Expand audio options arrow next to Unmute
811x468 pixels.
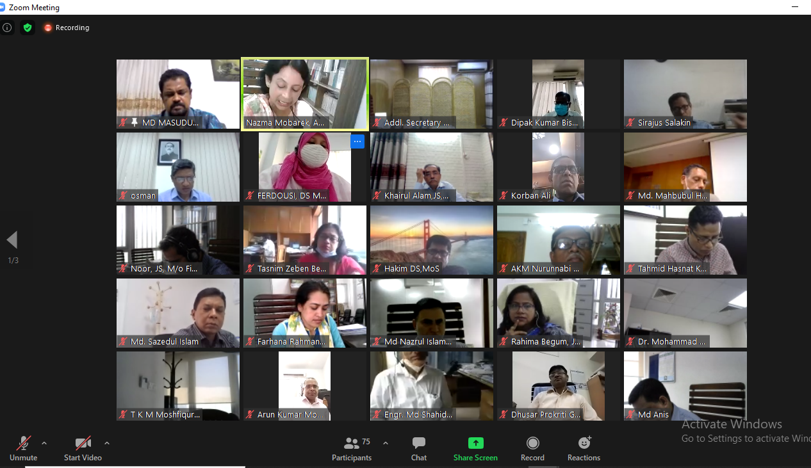pyautogui.click(x=44, y=443)
